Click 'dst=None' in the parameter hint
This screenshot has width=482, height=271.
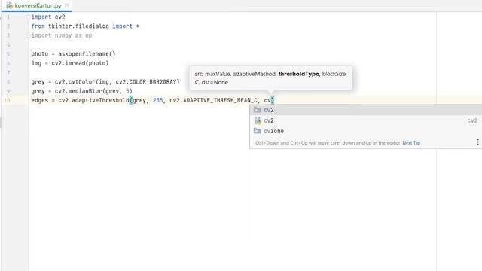click(215, 82)
